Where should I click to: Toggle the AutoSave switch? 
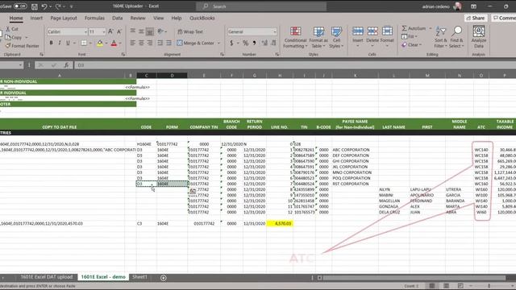point(20,6)
